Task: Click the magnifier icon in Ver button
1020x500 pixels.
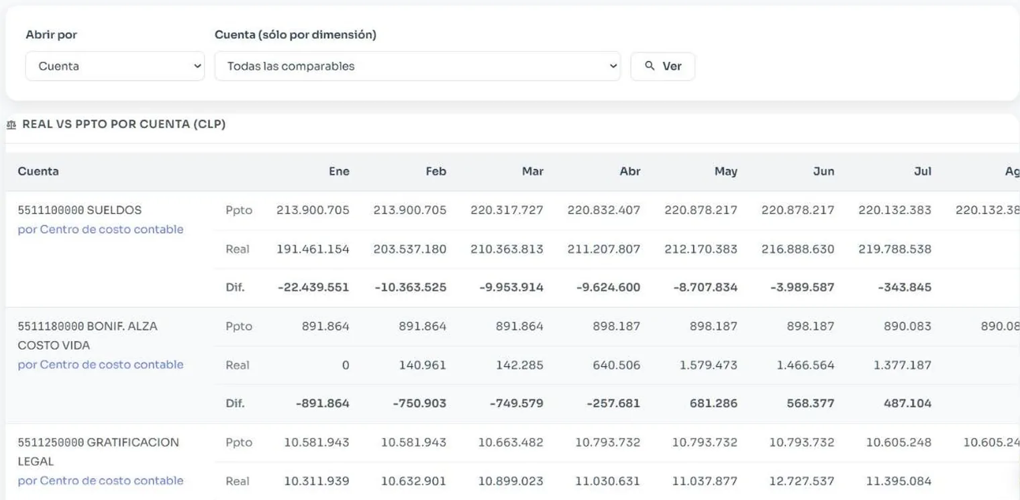Action: [650, 66]
